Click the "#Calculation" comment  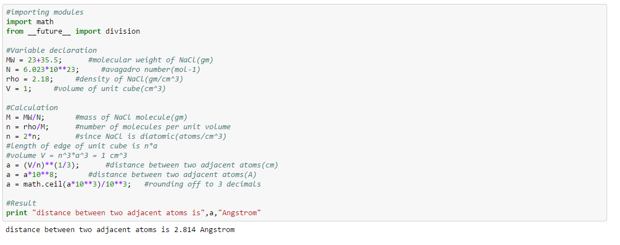(32, 107)
